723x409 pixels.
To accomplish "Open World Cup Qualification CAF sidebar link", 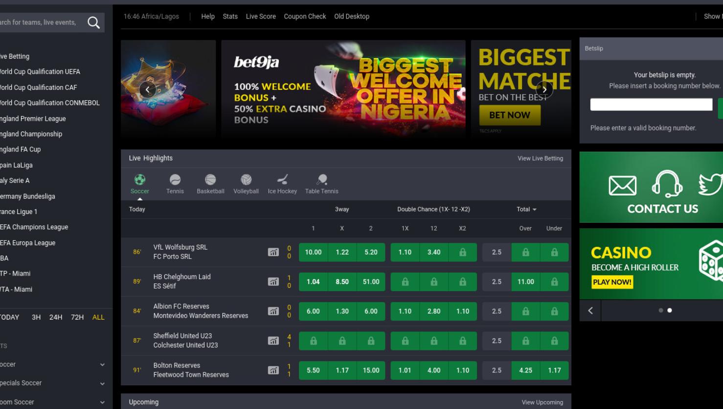I will pos(38,87).
